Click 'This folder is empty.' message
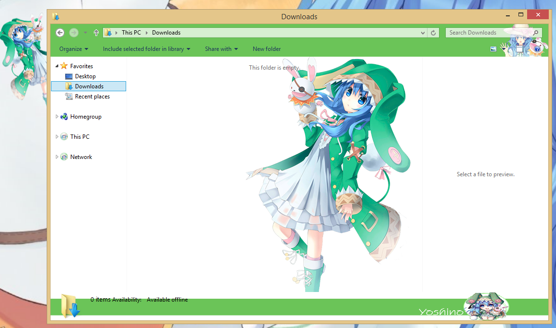Image resolution: width=556 pixels, height=328 pixels. pos(274,67)
